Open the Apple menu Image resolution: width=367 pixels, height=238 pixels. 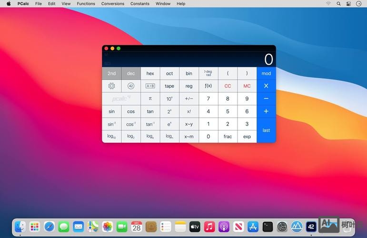point(9,3)
